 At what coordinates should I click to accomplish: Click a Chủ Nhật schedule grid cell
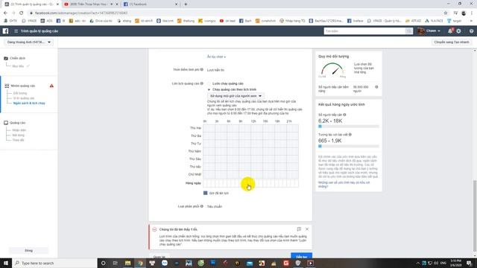coord(250,174)
